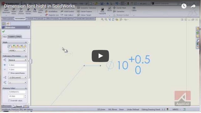Open video title link Dimension font hight
This screenshot has height=113, width=201.
click(39, 6)
